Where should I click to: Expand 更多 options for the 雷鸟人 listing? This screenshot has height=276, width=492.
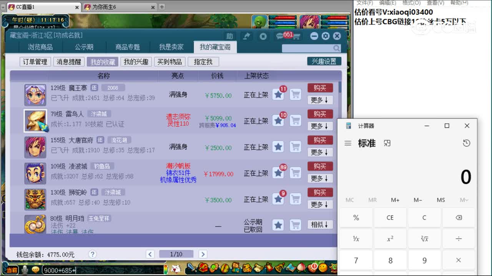tap(320, 126)
